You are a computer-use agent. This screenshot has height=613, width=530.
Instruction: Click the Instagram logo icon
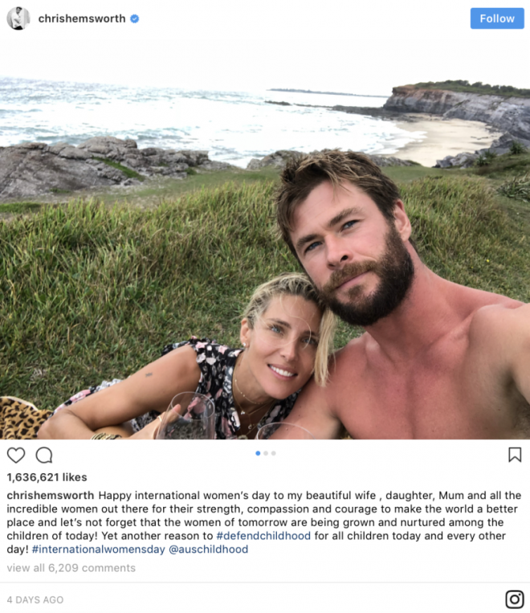point(515,599)
